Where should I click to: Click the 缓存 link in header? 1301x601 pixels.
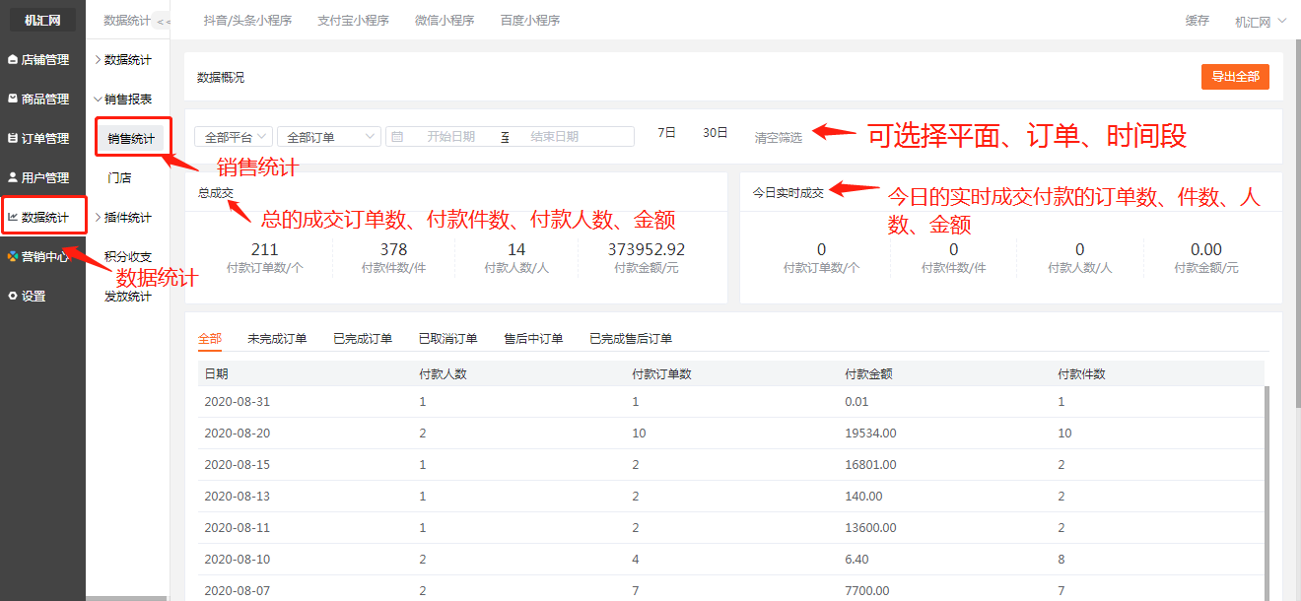coord(1197,21)
